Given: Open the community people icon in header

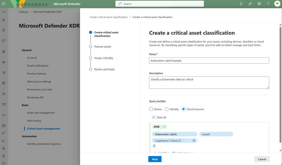Looking at the screenshot, I should [x=250, y=4].
